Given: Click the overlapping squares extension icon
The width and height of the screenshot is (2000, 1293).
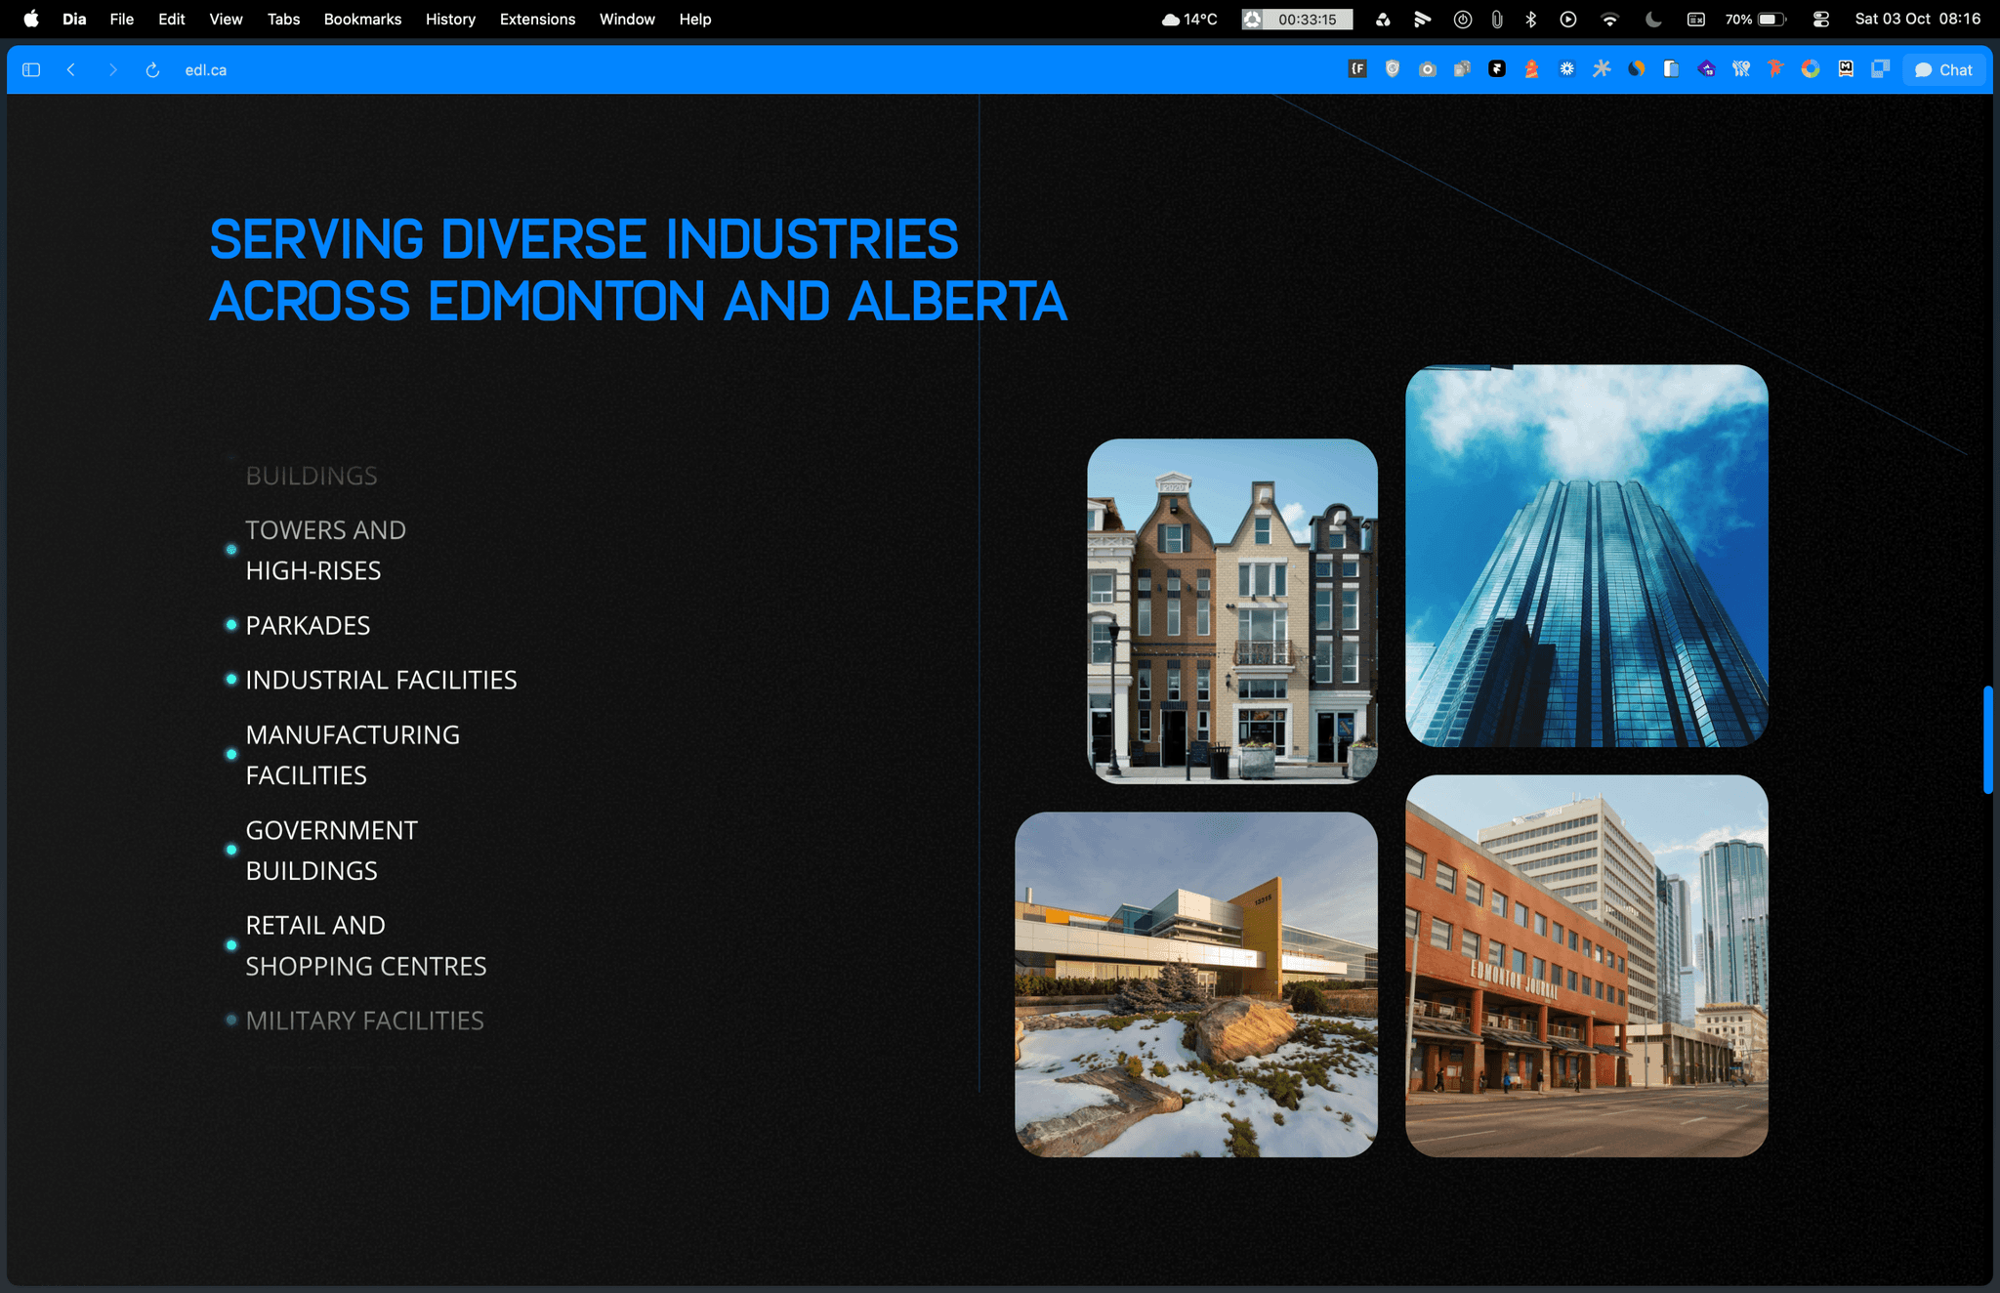Looking at the screenshot, I should (1880, 69).
